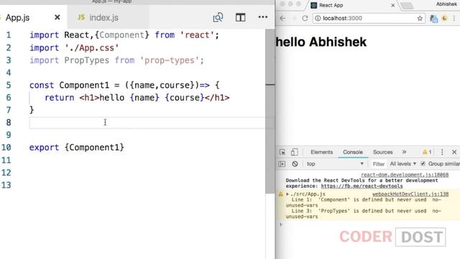Open the find-in-files search icon in editor

(218, 17)
